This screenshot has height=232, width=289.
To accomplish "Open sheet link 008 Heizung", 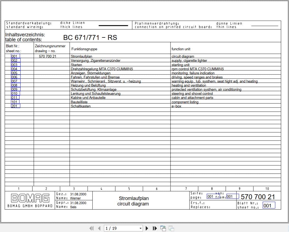I will point(16,85).
